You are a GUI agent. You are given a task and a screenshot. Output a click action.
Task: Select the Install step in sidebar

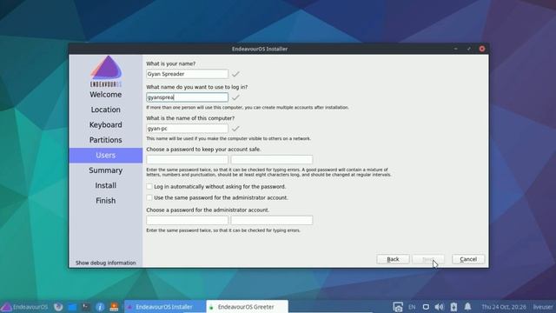(106, 185)
